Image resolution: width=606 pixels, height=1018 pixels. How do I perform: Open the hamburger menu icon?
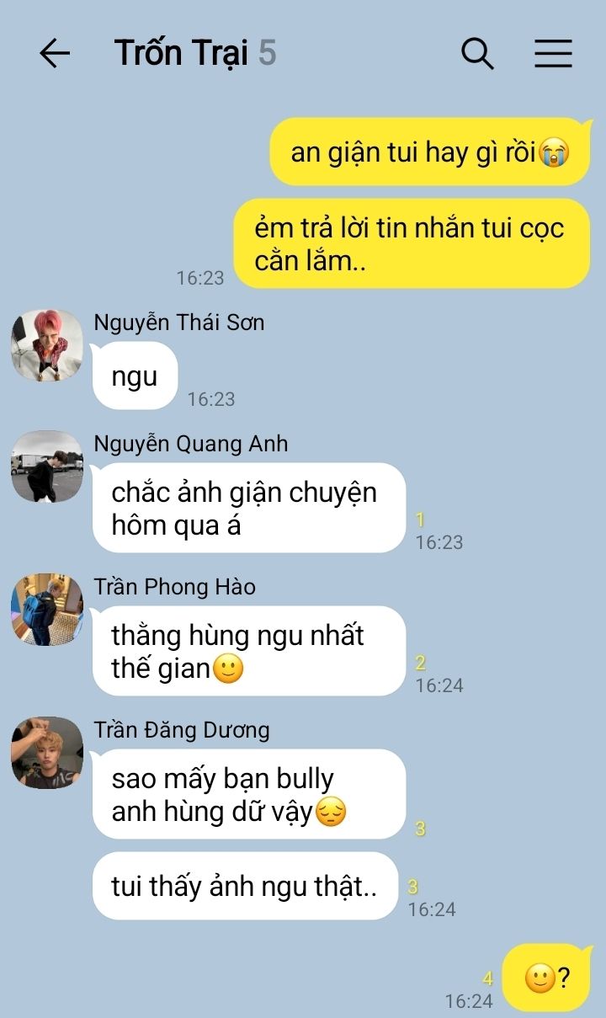coord(553,54)
